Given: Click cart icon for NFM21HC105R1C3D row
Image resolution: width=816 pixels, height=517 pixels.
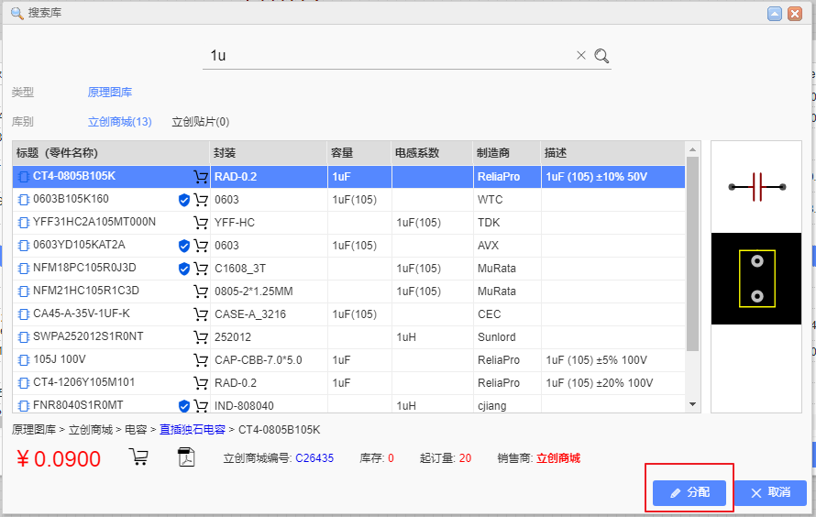Looking at the screenshot, I should [201, 291].
